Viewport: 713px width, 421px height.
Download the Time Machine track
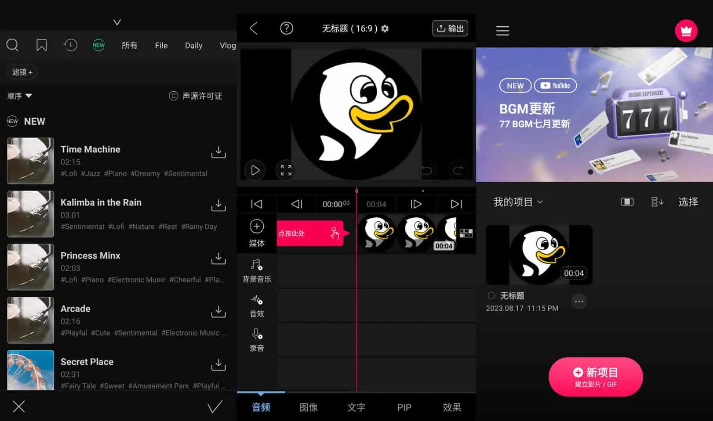[x=218, y=152]
